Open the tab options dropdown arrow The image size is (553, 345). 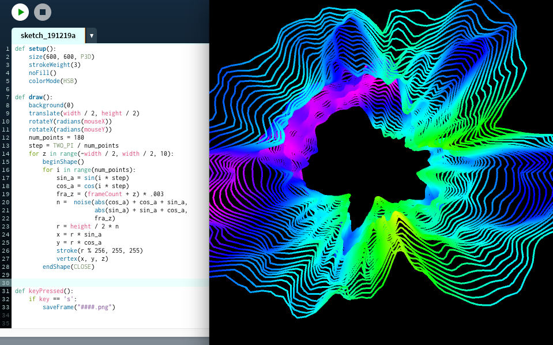(91, 36)
